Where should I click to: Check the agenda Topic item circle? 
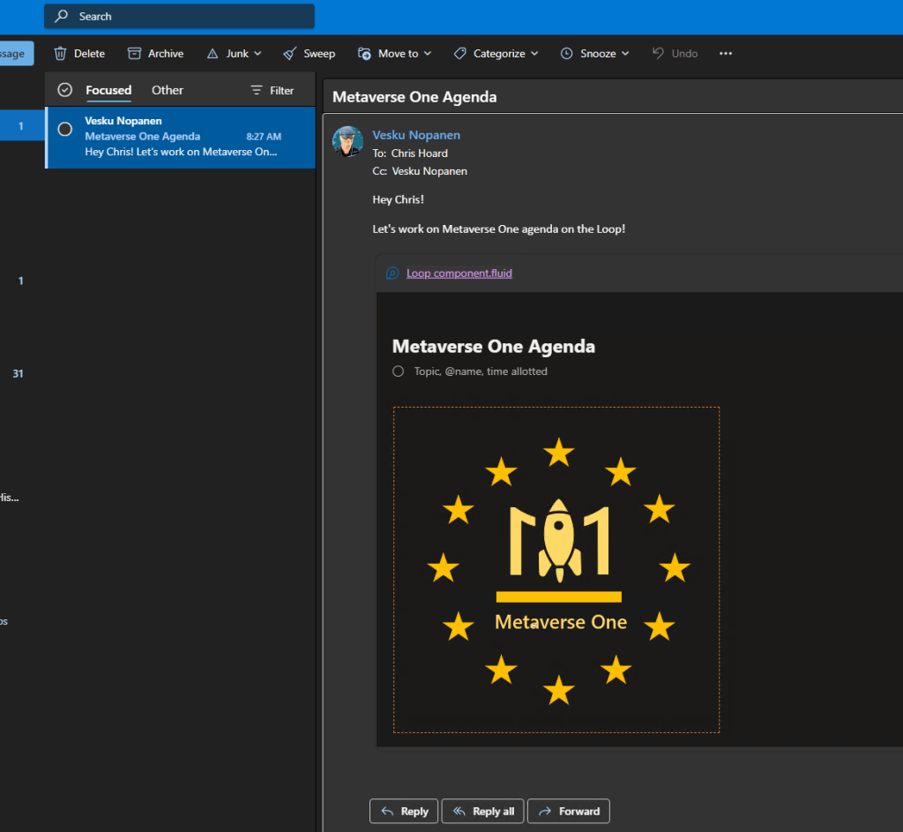click(399, 371)
